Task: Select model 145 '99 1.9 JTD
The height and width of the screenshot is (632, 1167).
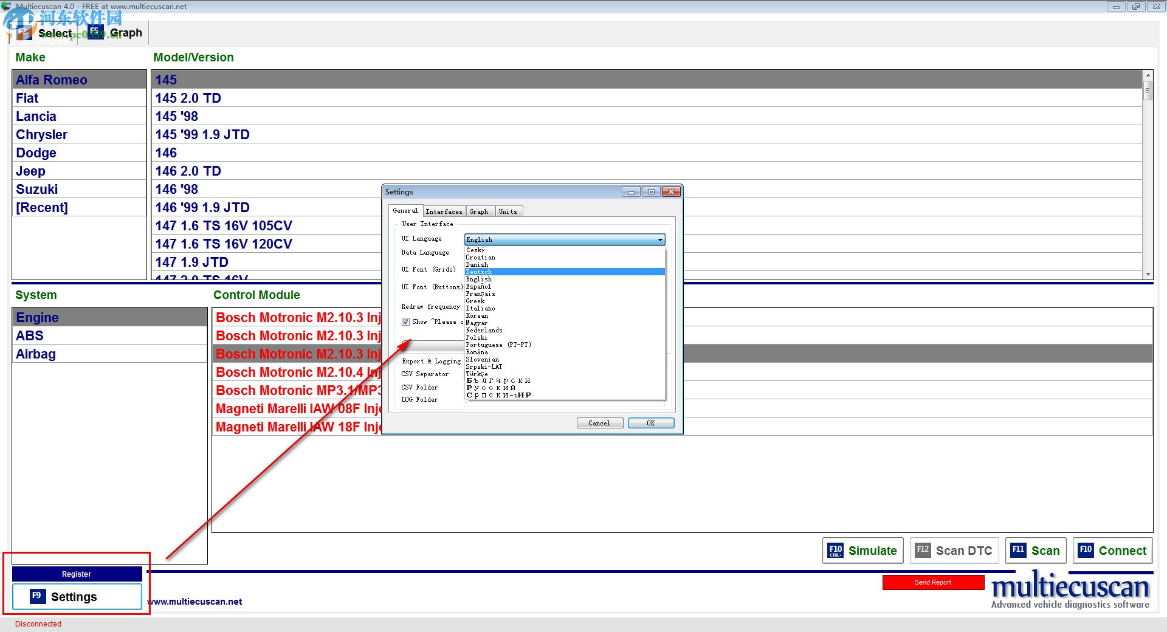Action: click(647, 134)
